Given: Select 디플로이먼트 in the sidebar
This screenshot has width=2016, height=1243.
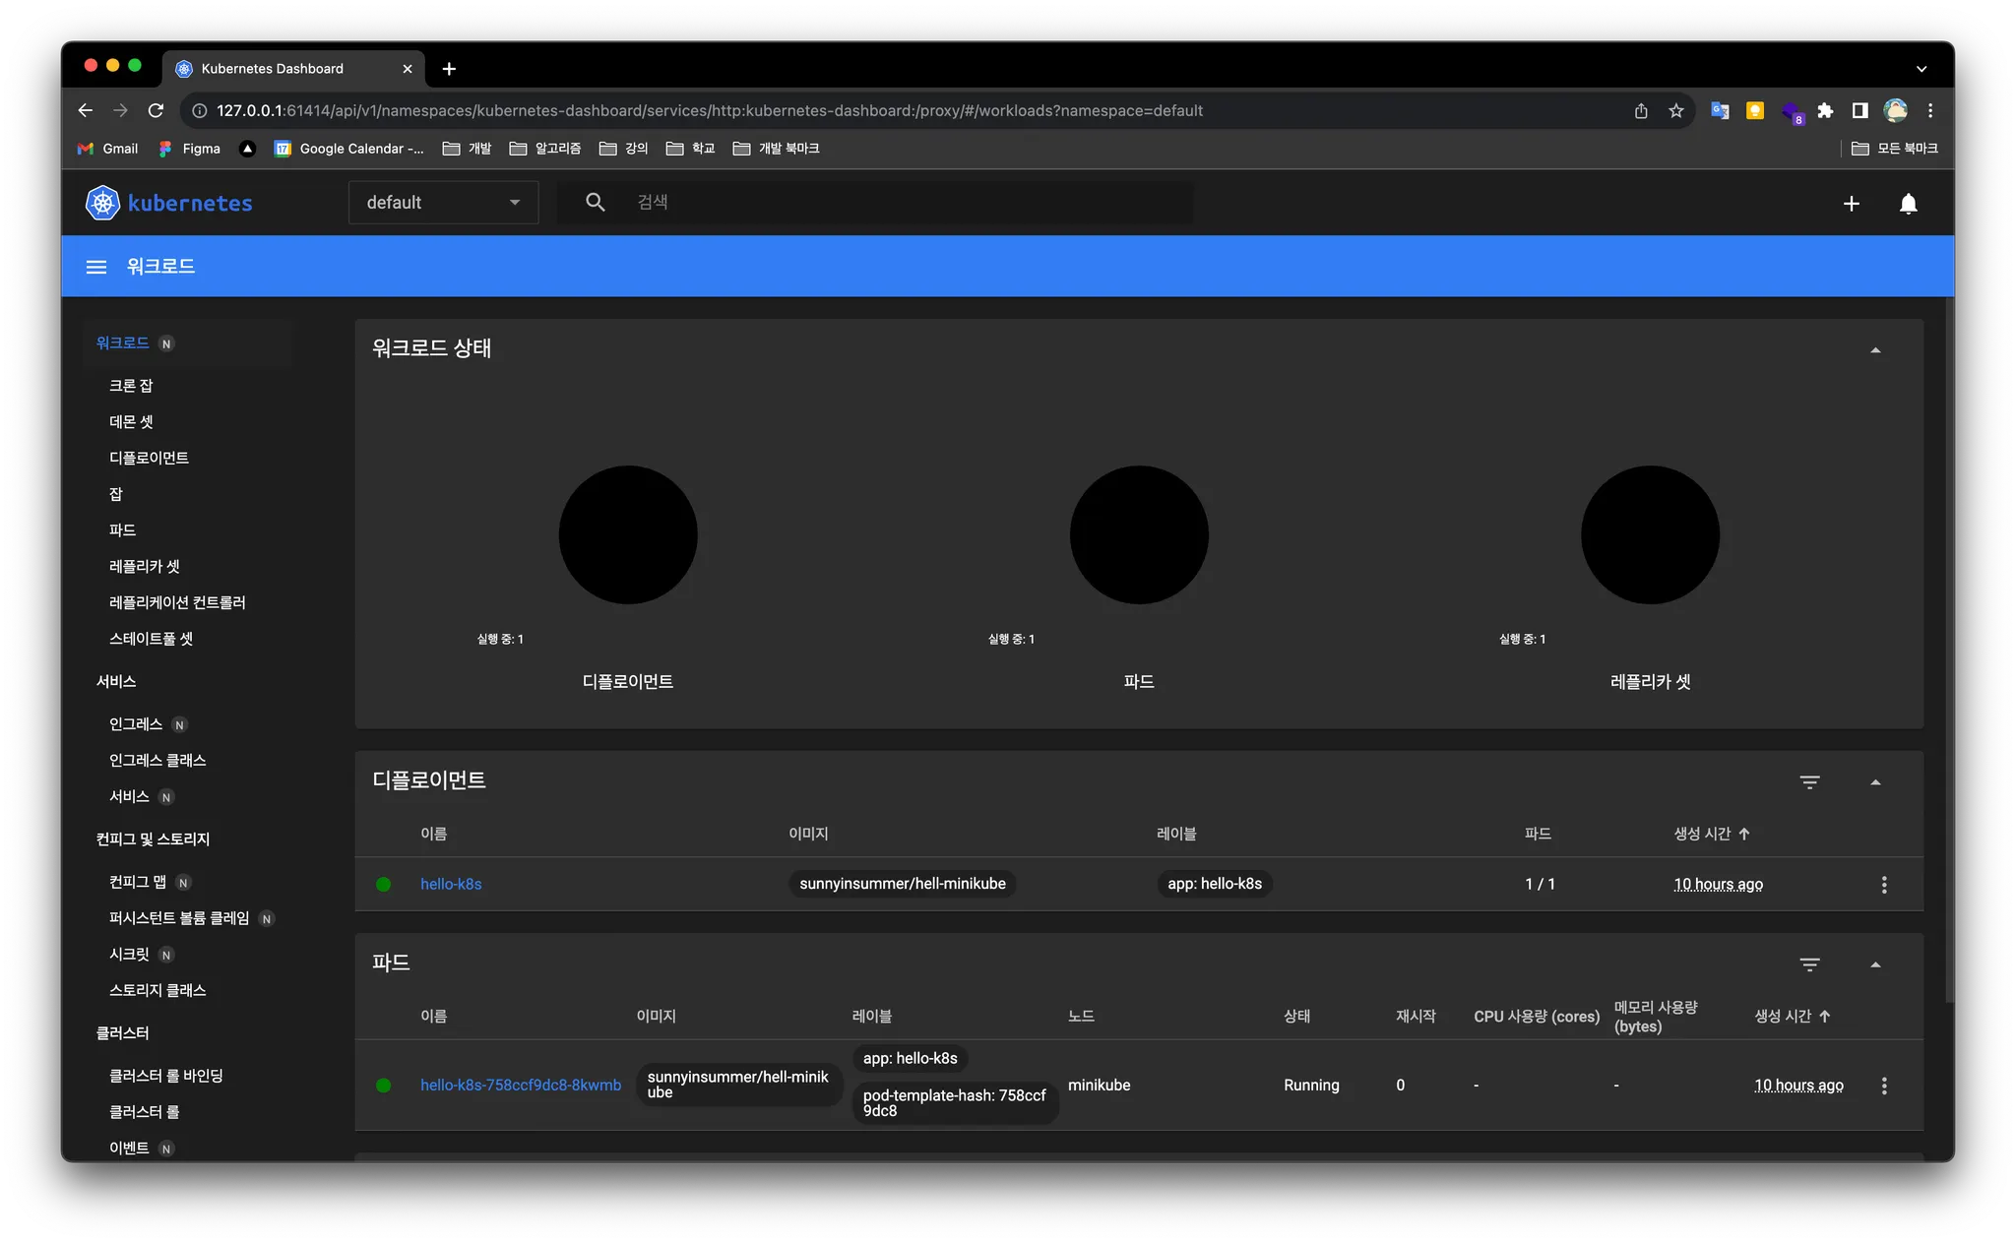Looking at the screenshot, I should (149, 458).
